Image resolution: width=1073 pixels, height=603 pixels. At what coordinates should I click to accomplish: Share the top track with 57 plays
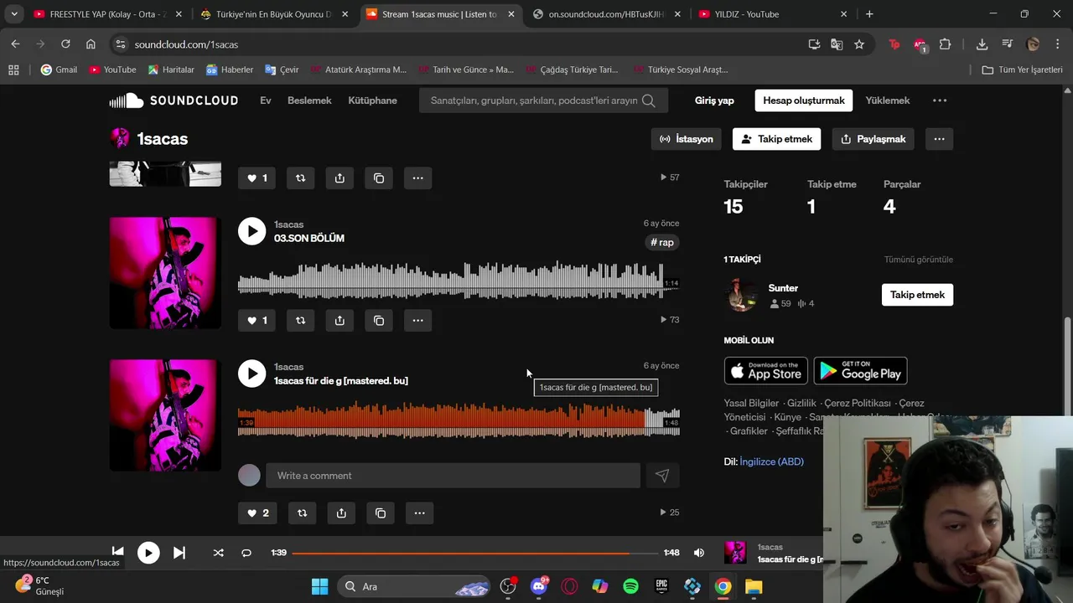pyautogui.click(x=340, y=178)
